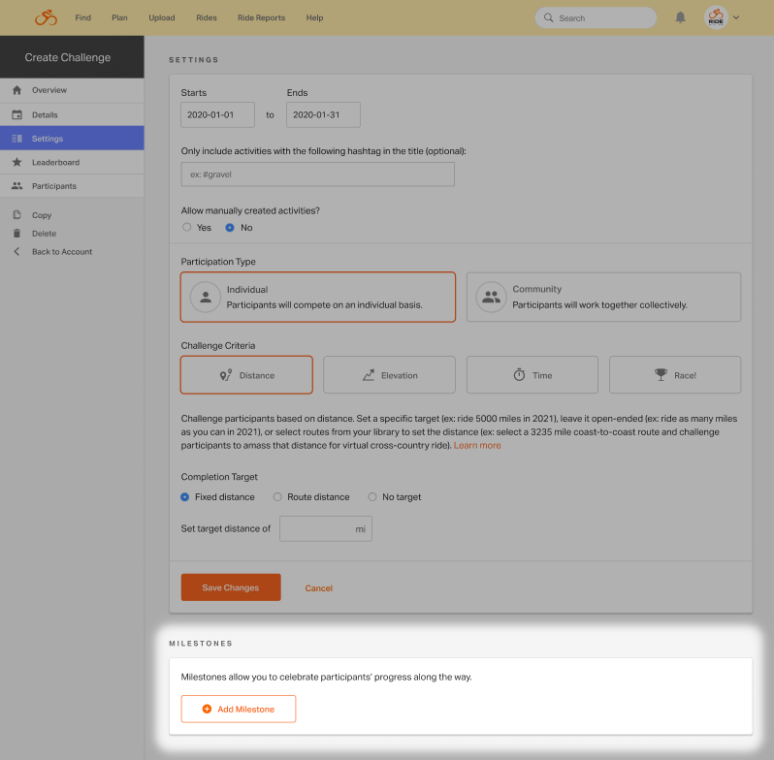Select Race! challenge criteria
The image size is (774, 760).
pyautogui.click(x=675, y=375)
